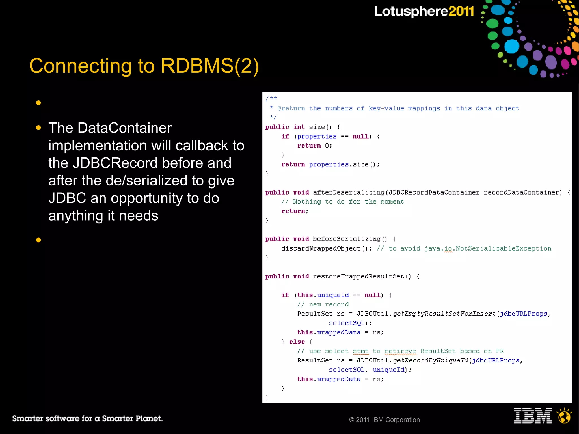The height and width of the screenshot is (434, 579).
Task: Click the "public int size()" code line
Action: 303,127
